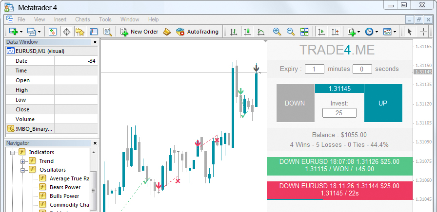Edit the Expiry minutes field
Image resolution: width=437 pixels, height=212 pixels.
(x=315, y=69)
